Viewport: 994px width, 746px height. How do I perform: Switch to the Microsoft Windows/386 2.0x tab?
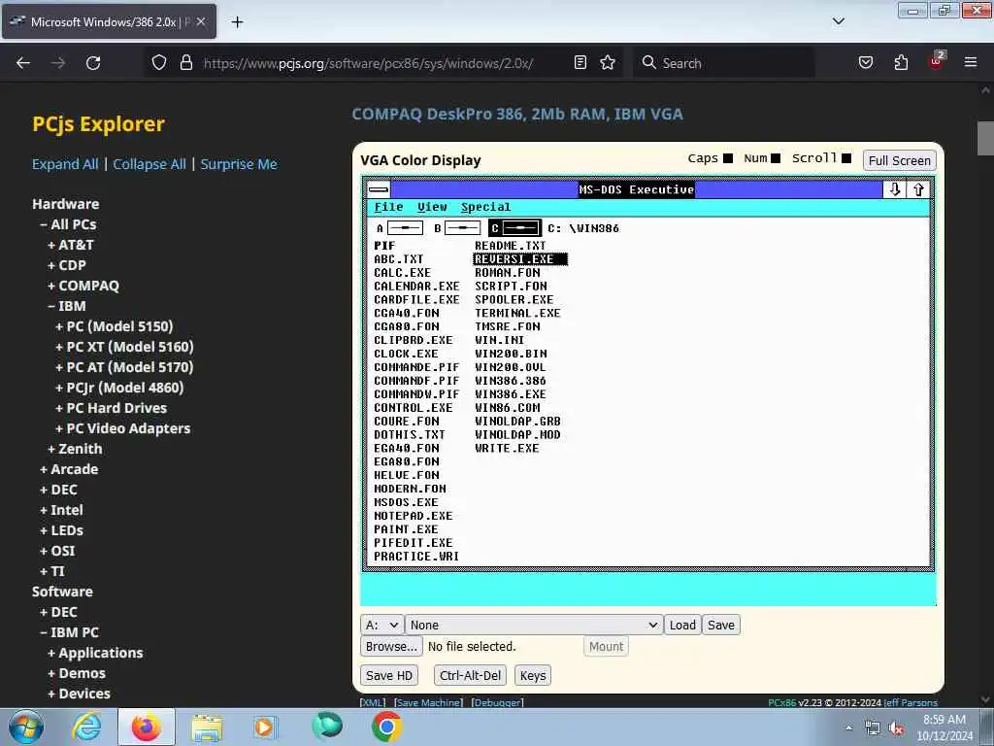[x=109, y=22]
